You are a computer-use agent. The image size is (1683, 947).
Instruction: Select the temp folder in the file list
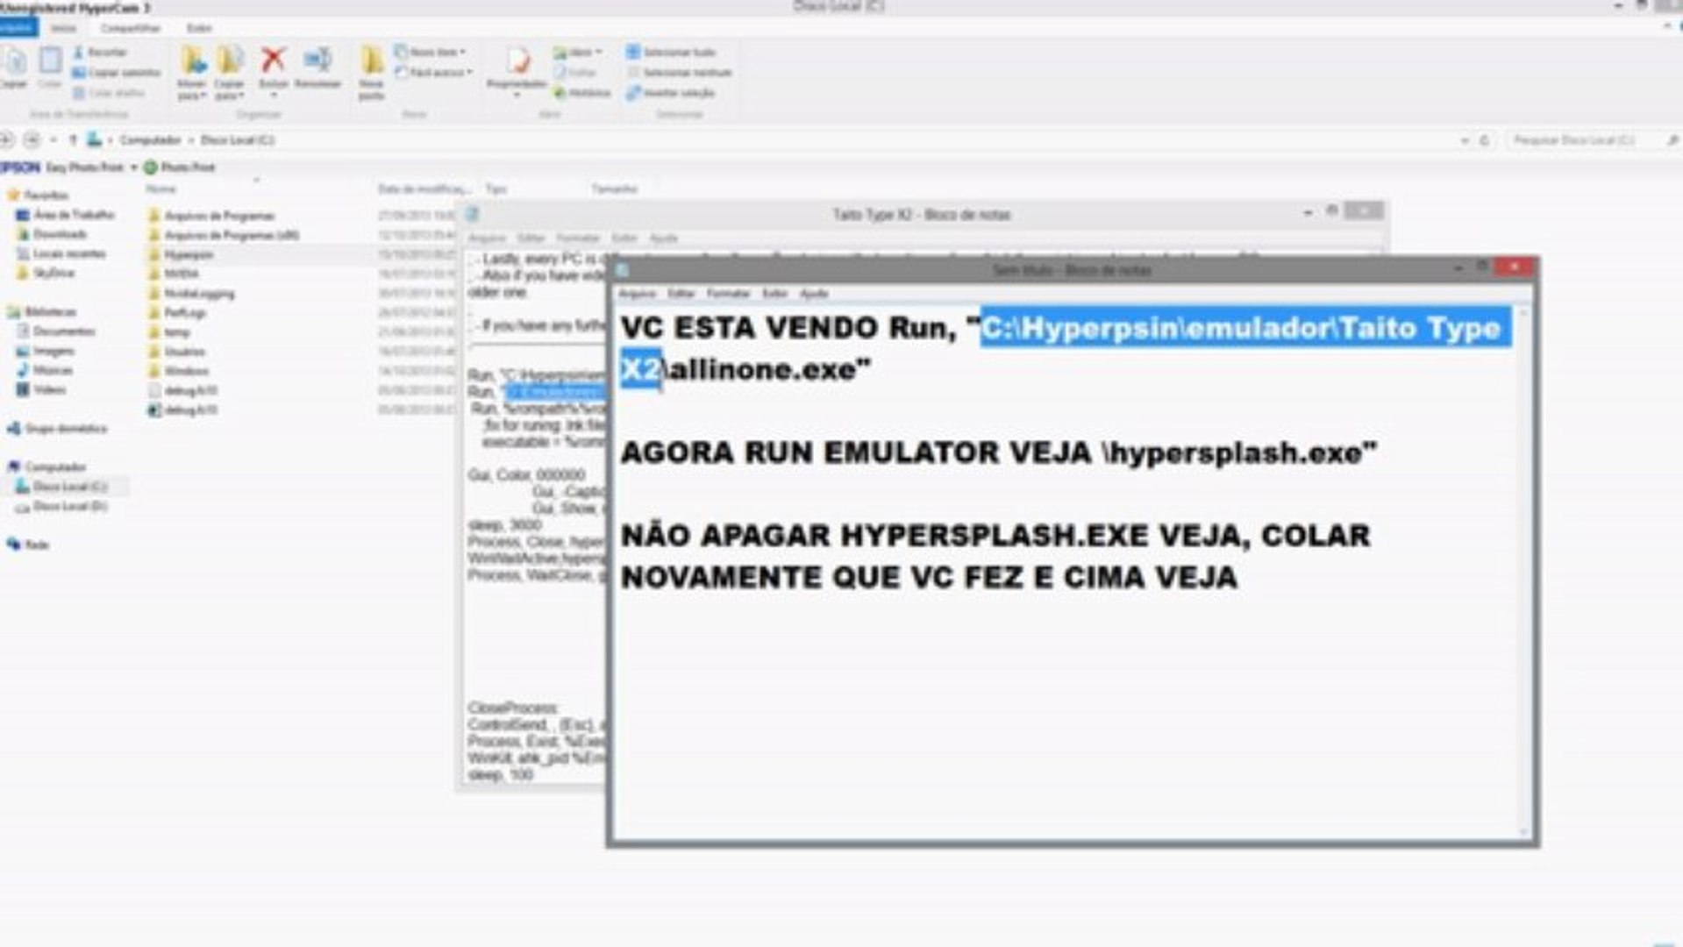pos(169,332)
